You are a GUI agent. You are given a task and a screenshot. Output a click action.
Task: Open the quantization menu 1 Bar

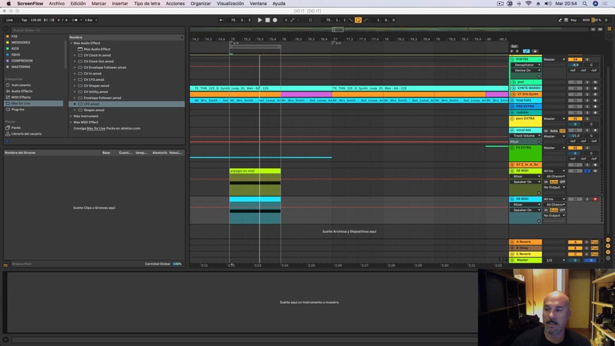[90, 20]
